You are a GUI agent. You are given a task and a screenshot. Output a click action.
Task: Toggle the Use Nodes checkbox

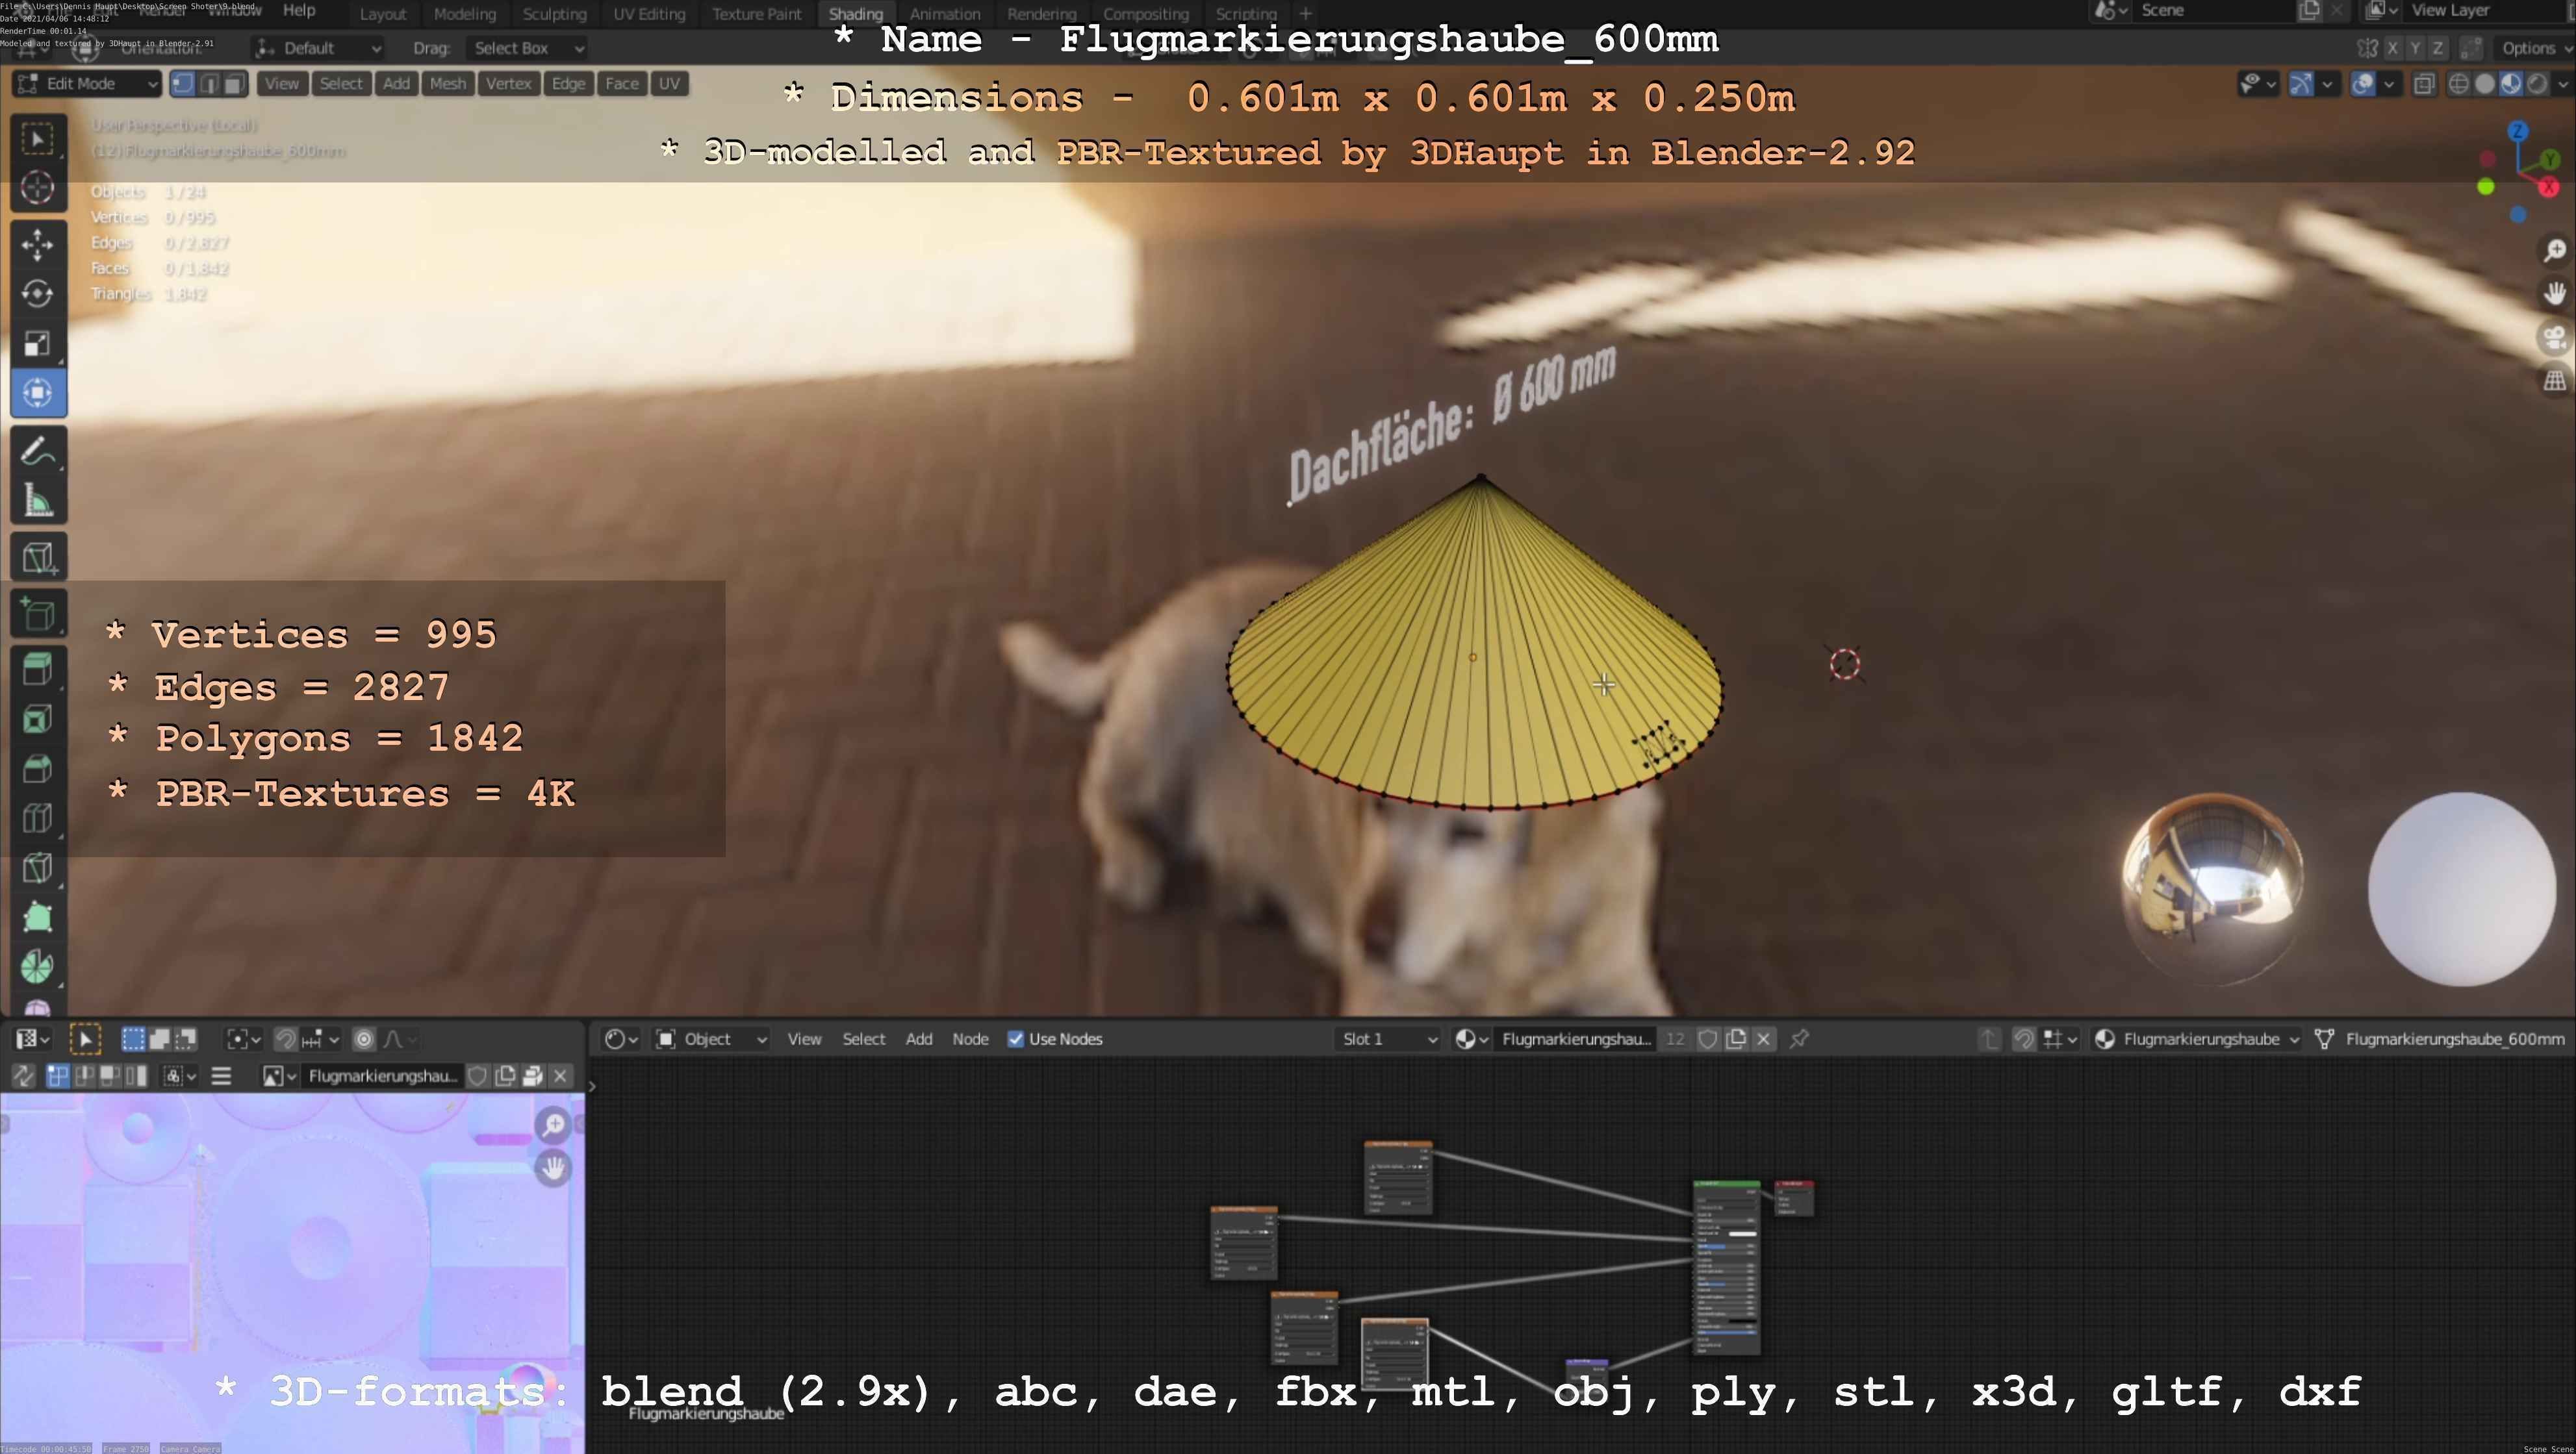pyautogui.click(x=1016, y=1039)
